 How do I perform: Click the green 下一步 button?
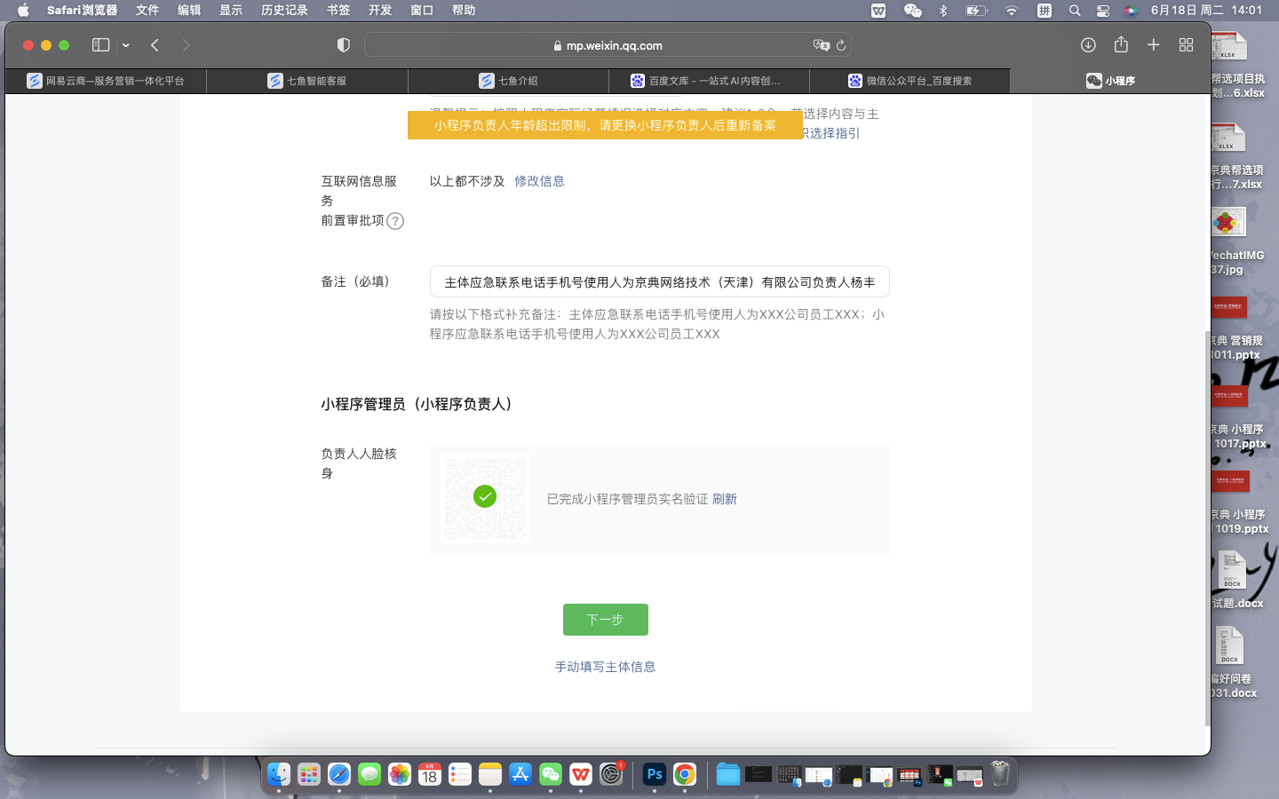[x=606, y=620]
